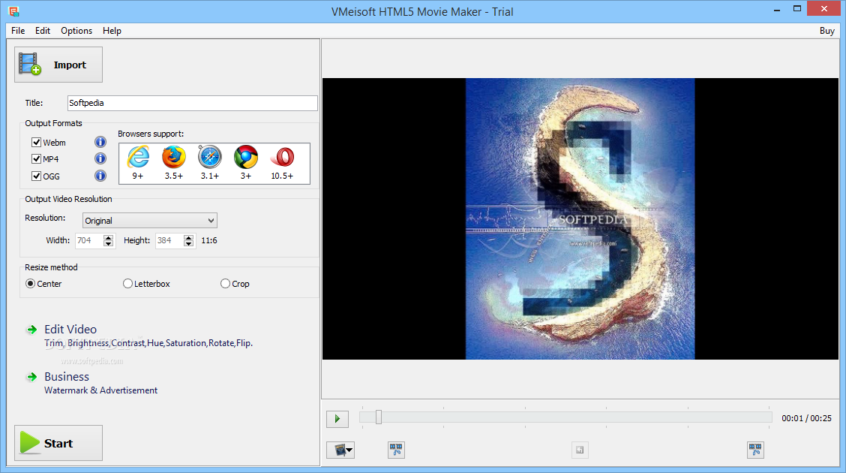Click the Opera 10.5+ icon
This screenshot has height=473, width=846.
coord(282,157)
